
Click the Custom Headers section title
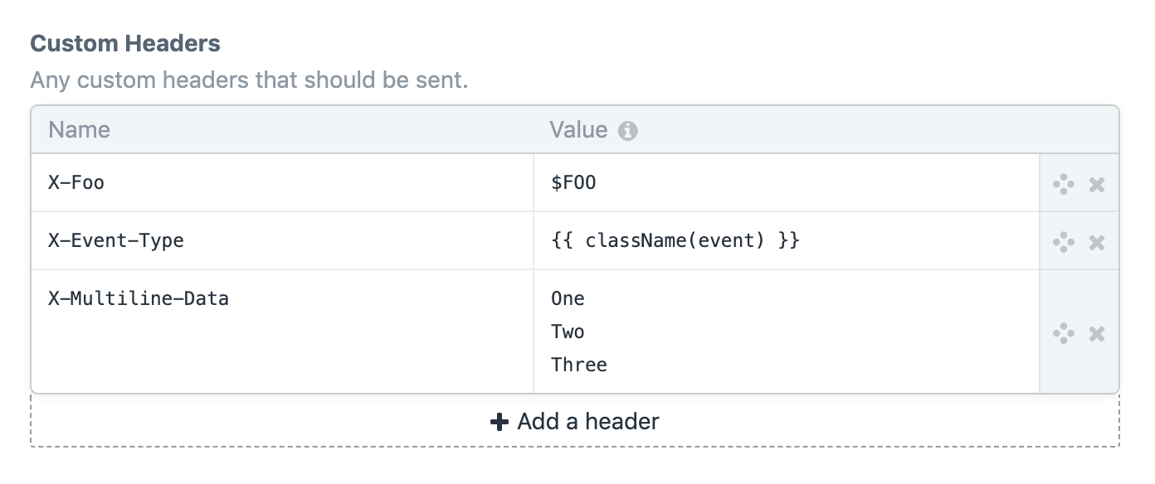(125, 43)
